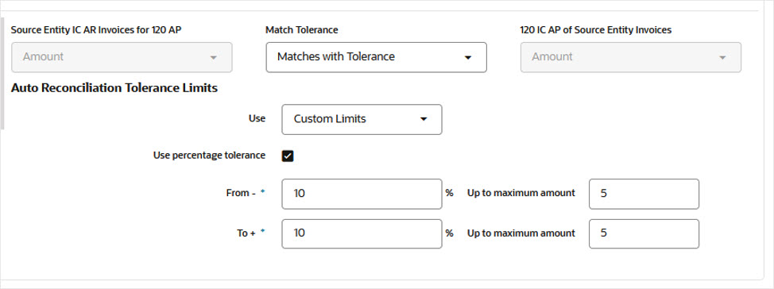This screenshot has height=289, width=774.
Task: Click the To row maximum amount field
Action: (644, 233)
